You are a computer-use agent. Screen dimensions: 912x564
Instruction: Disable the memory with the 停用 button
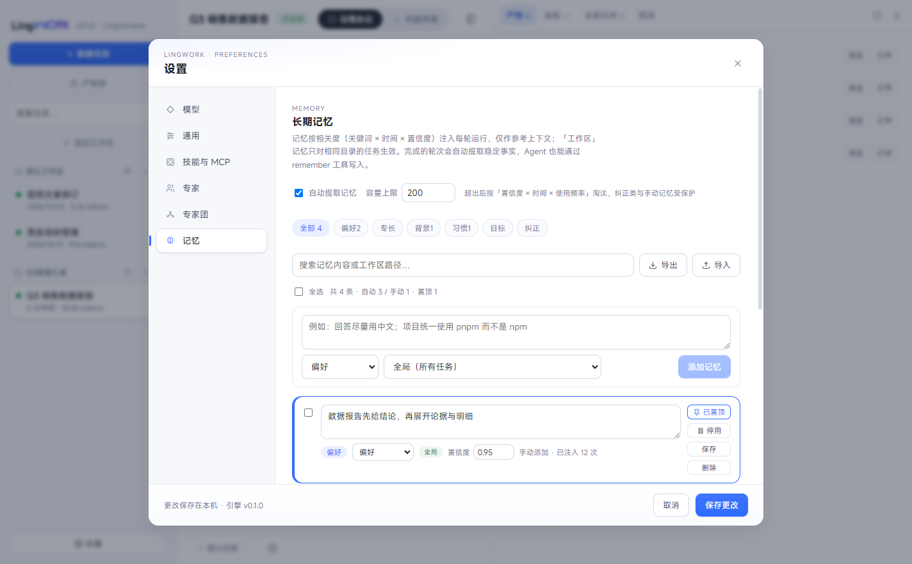pos(709,431)
